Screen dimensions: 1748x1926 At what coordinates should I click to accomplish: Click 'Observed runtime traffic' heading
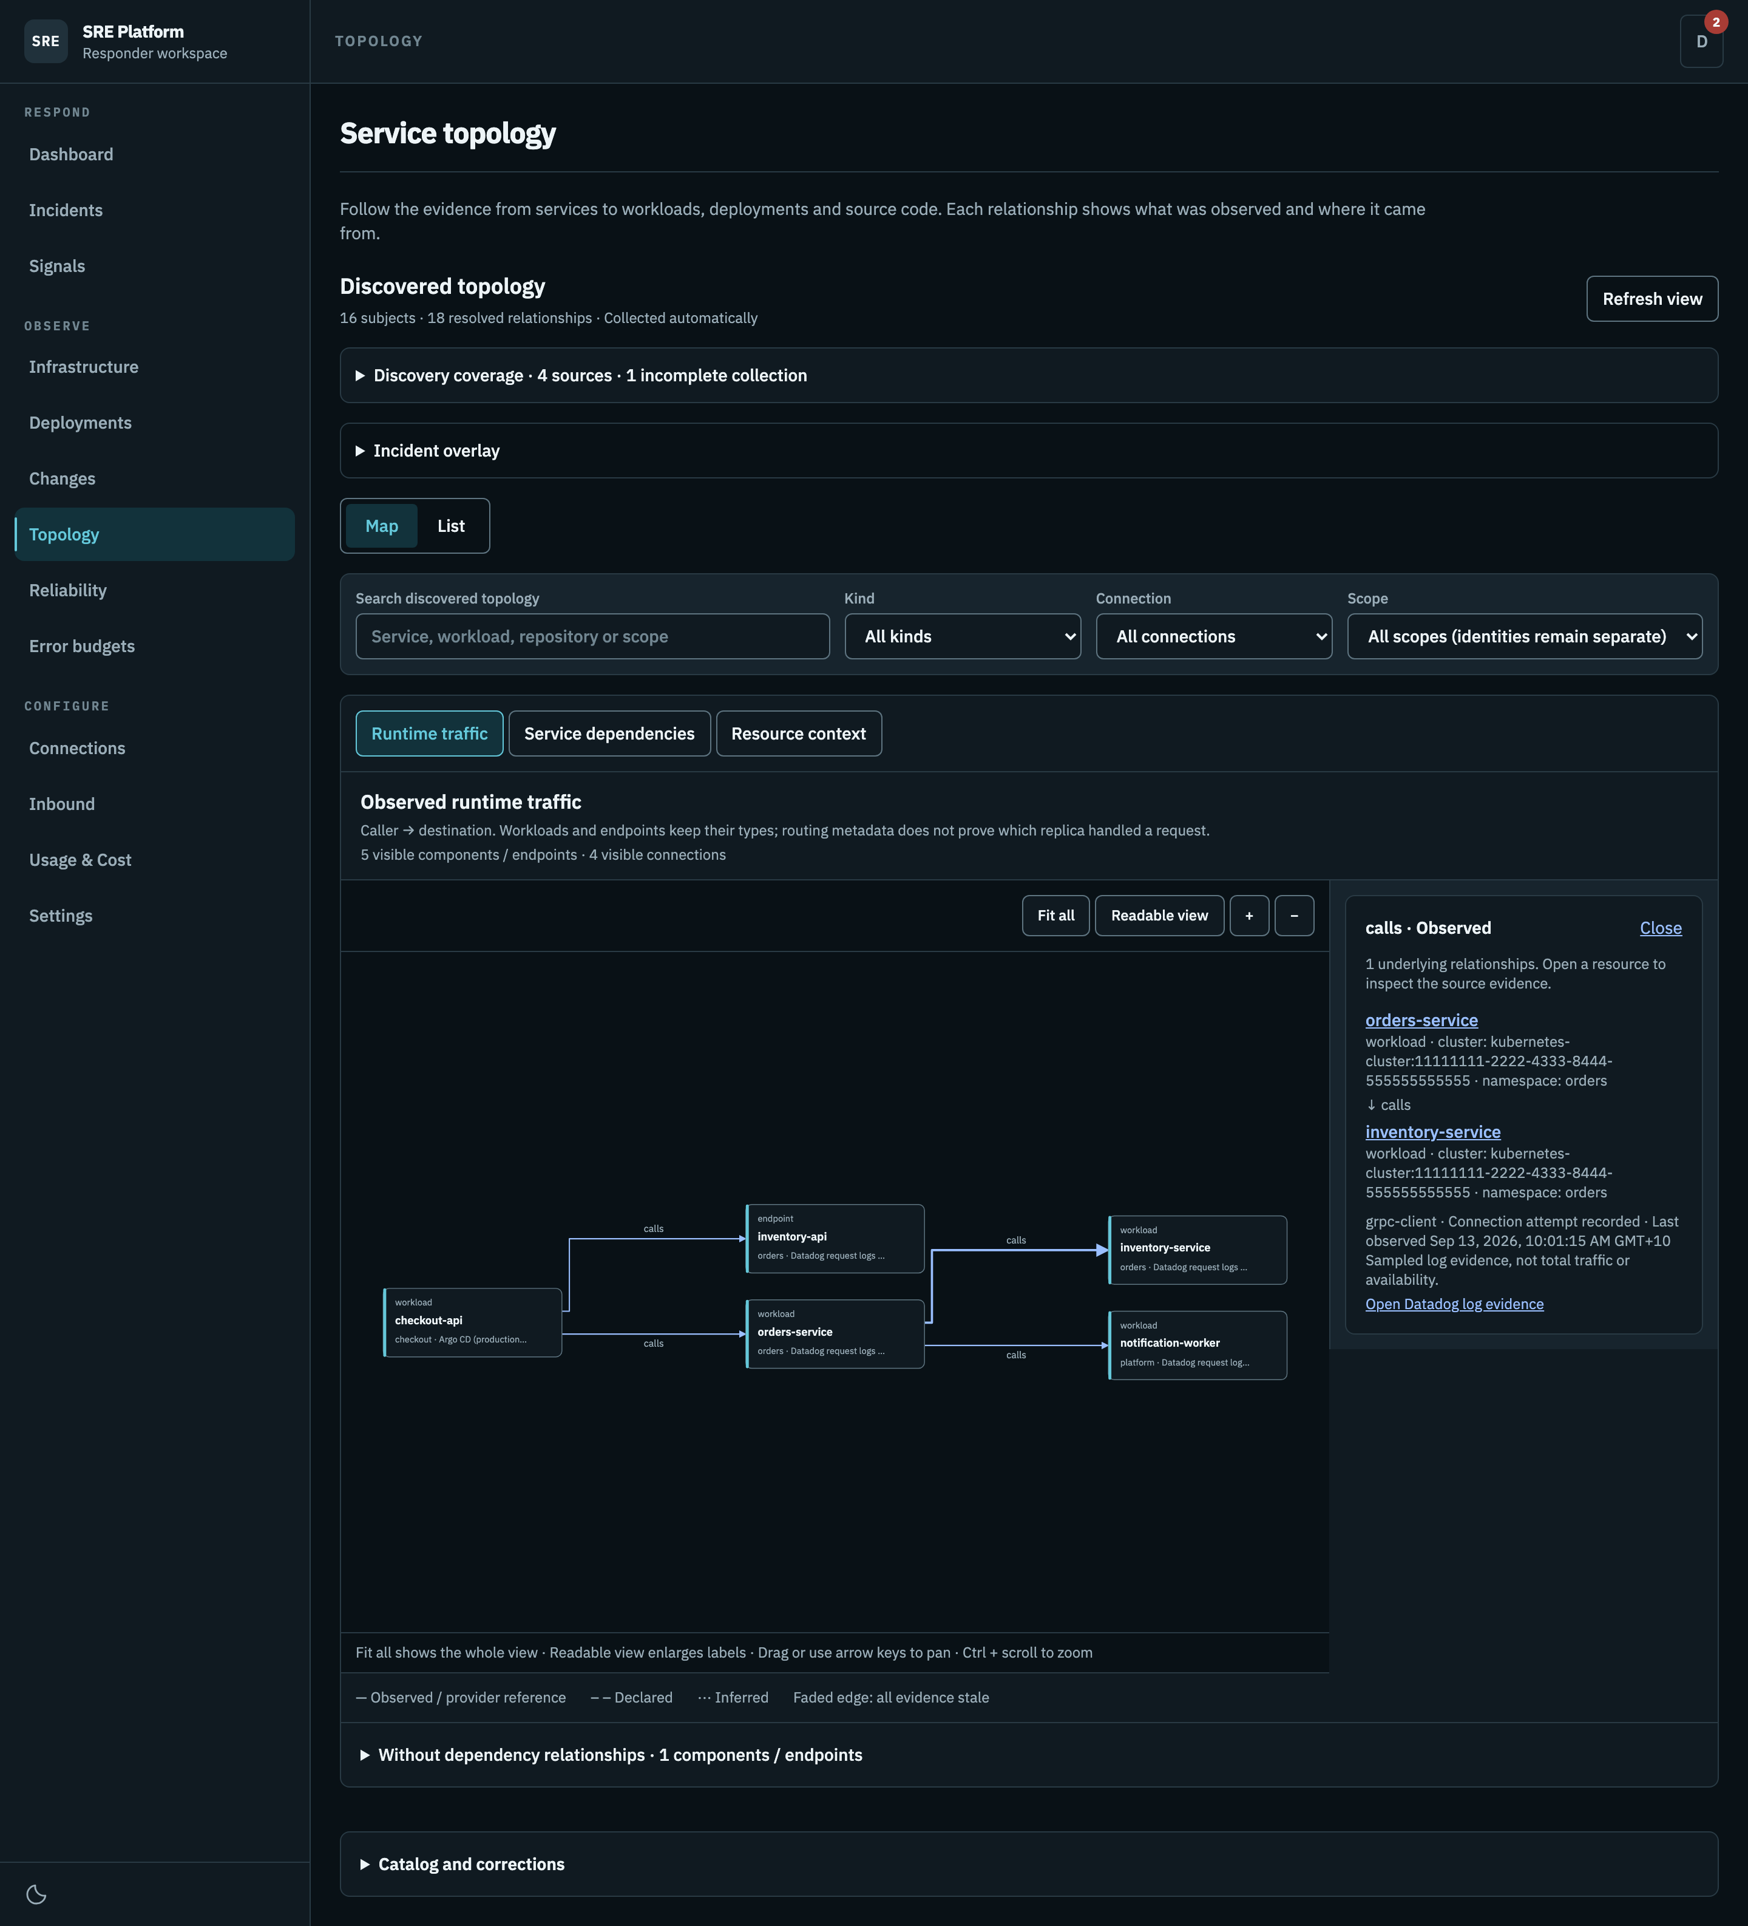tap(471, 801)
